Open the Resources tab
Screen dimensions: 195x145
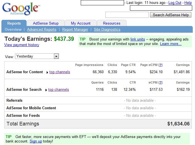[111, 23]
